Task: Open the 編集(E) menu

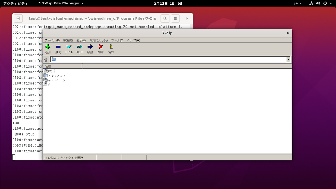Action: [x=68, y=40]
